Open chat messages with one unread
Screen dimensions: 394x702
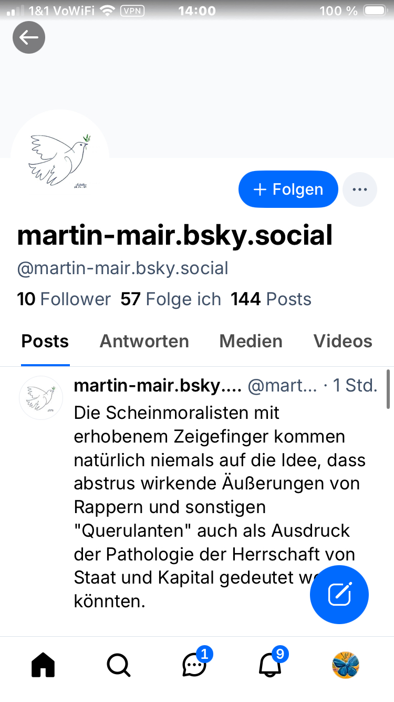click(x=194, y=666)
